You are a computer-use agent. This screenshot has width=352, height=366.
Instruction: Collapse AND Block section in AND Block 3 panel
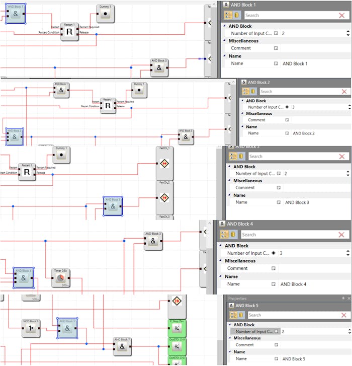pos(229,167)
